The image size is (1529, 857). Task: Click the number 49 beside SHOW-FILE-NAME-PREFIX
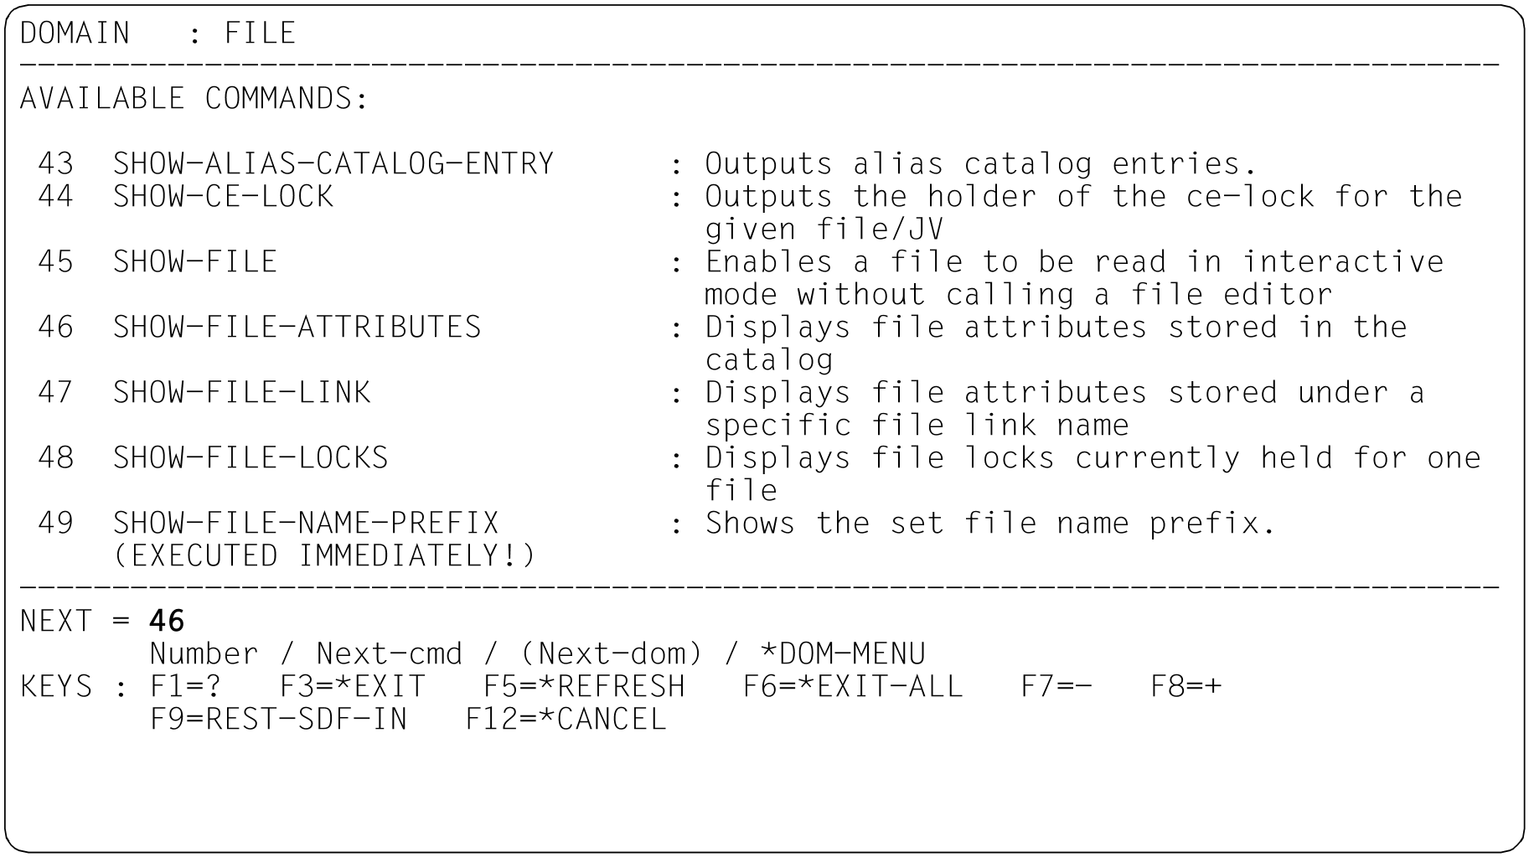[x=55, y=523]
